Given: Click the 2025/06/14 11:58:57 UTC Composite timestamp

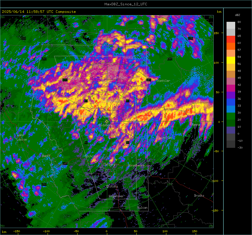Looking at the screenshot, I should (x=39, y=12).
